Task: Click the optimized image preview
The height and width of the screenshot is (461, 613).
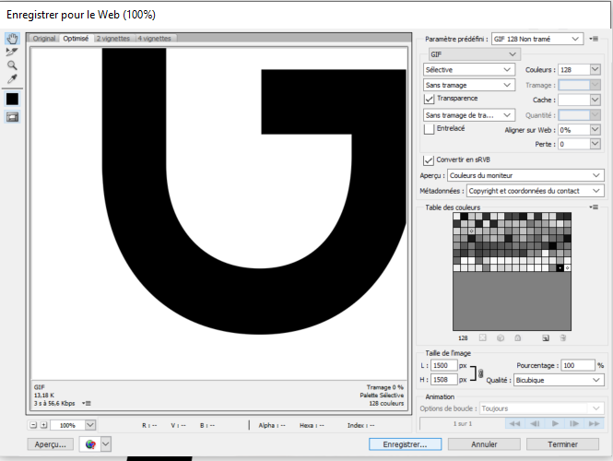Action: (219, 213)
